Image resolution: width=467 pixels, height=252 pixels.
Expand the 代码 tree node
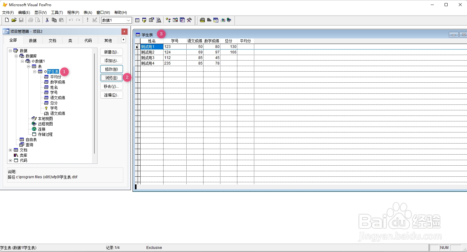10,160
